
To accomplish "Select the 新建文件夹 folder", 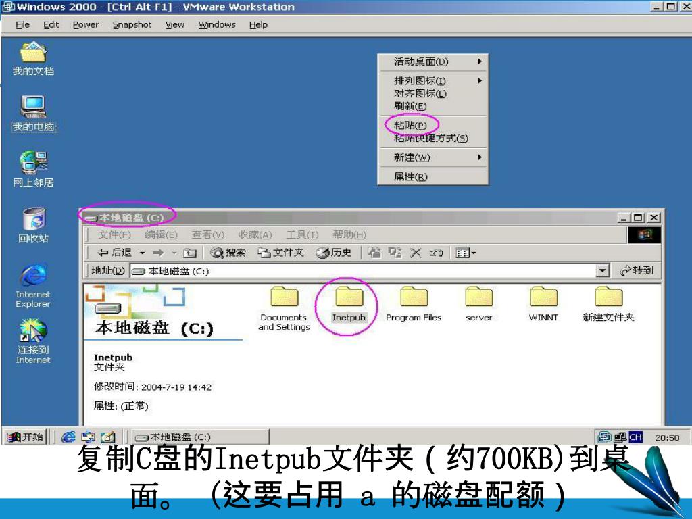I will [x=608, y=304].
